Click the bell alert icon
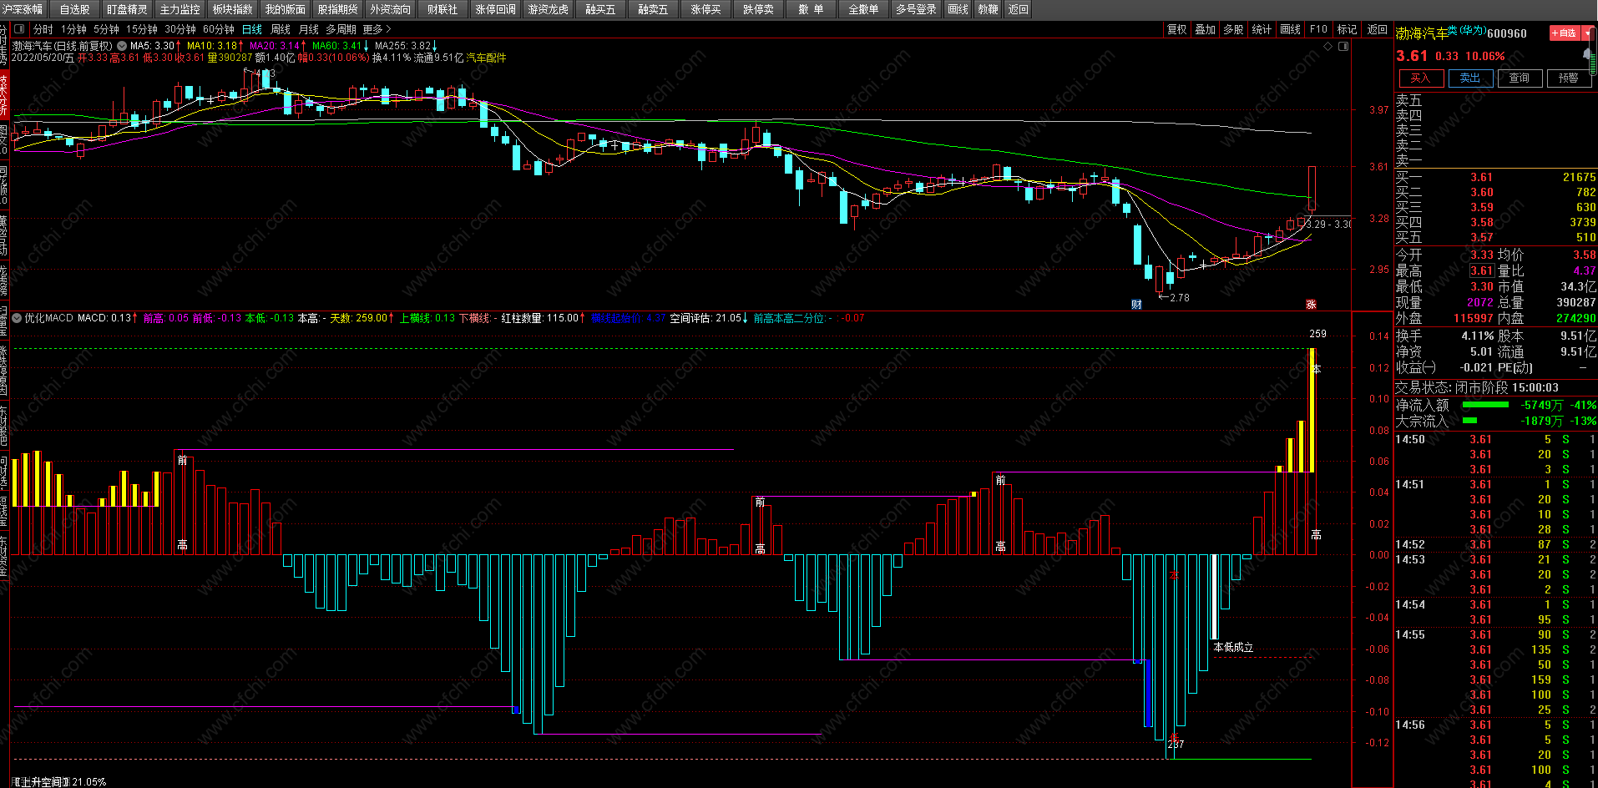Image resolution: width=1598 pixels, height=788 pixels. (x=1588, y=55)
